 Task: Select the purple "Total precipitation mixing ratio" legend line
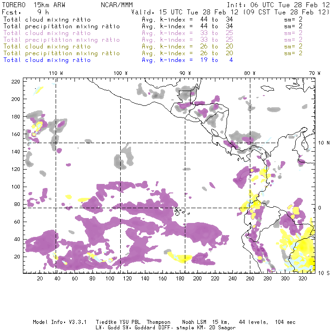pos(61,40)
